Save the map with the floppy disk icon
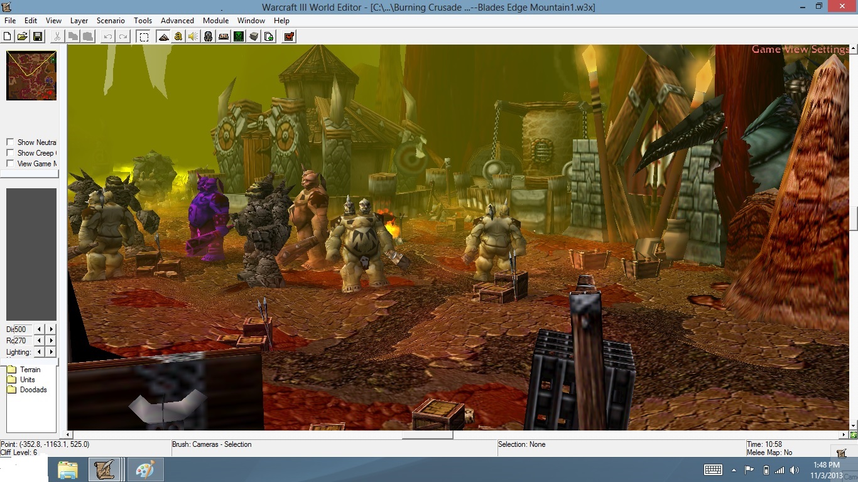This screenshot has height=482, width=858. [38, 36]
